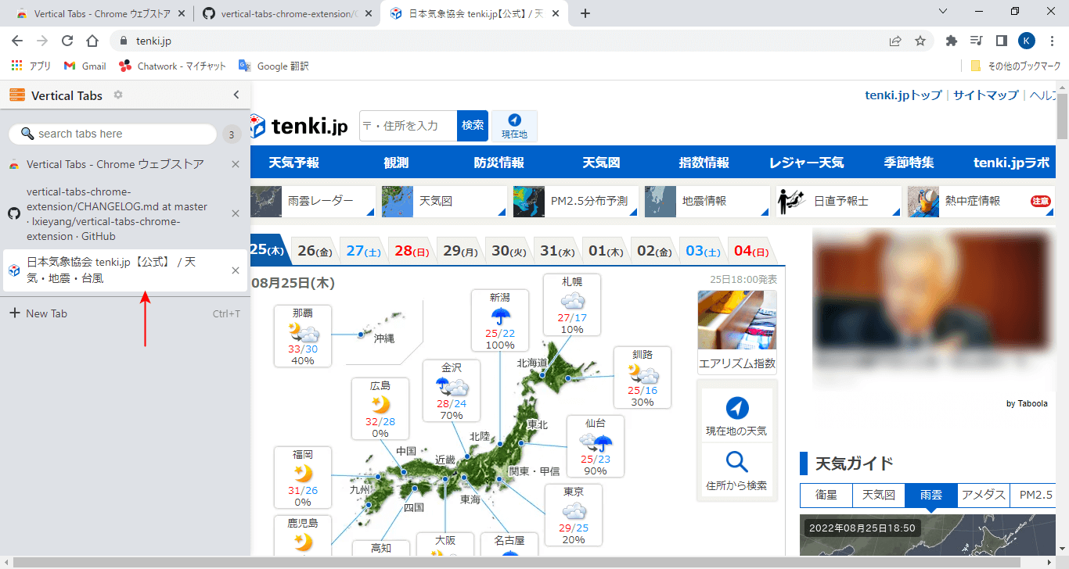Open the K profile avatar
This screenshot has height=569, width=1069.
[1027, 41]
